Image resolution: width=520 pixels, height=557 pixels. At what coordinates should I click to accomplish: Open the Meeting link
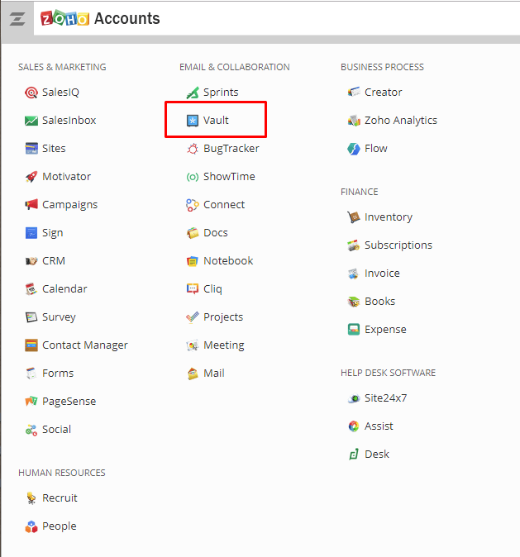tap(224, 345)
